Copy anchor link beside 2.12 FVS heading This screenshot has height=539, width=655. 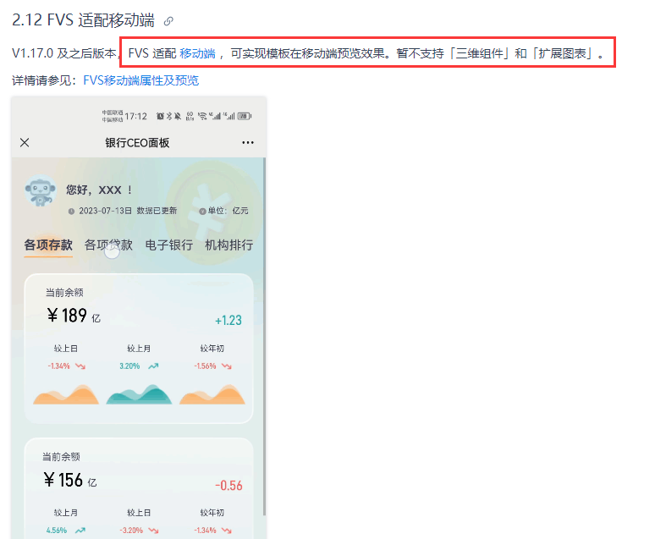(168, 21)
